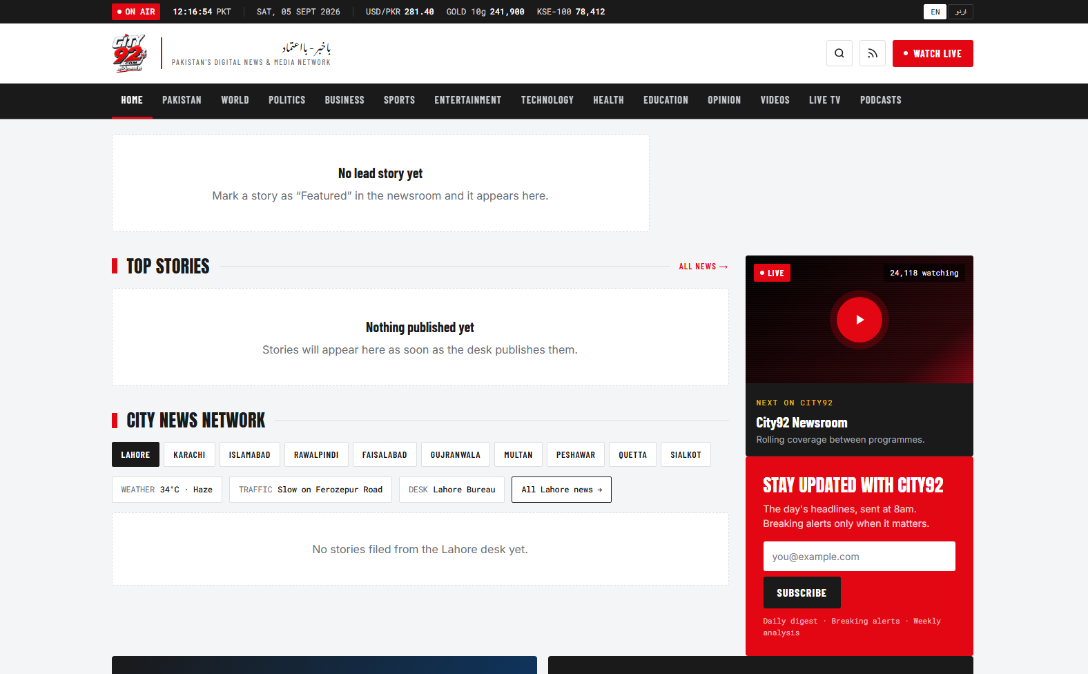Open the Business section
The image size is (1088, 674).
tap(344, 100)
